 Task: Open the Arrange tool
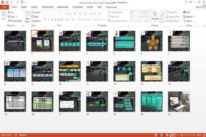click(x=155, y=17)
